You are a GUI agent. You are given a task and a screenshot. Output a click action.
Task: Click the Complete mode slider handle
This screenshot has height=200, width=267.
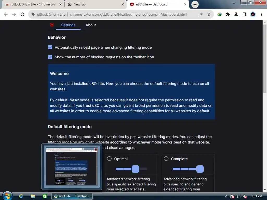coord(200,169)
